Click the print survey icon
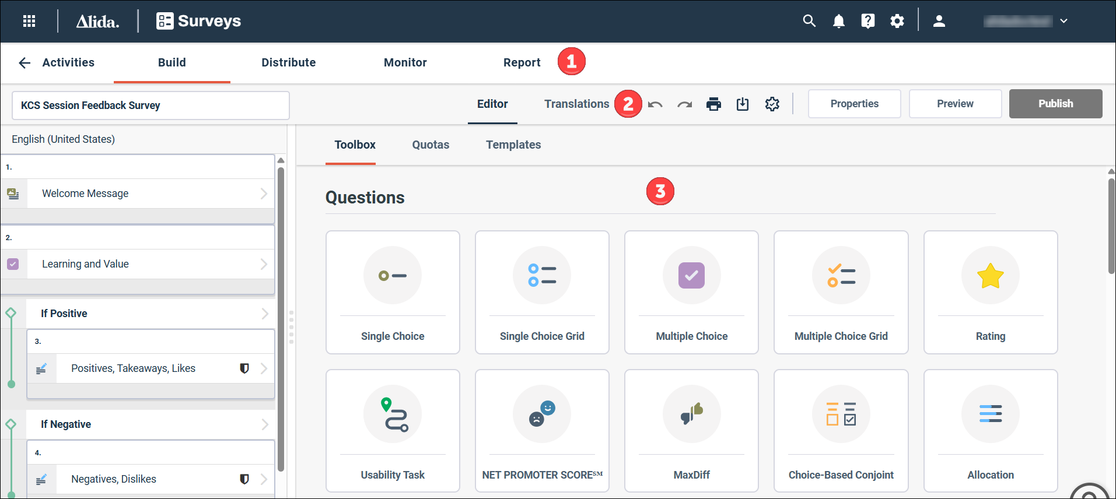This screenshot has height=499, width=1116. (713, 104)
